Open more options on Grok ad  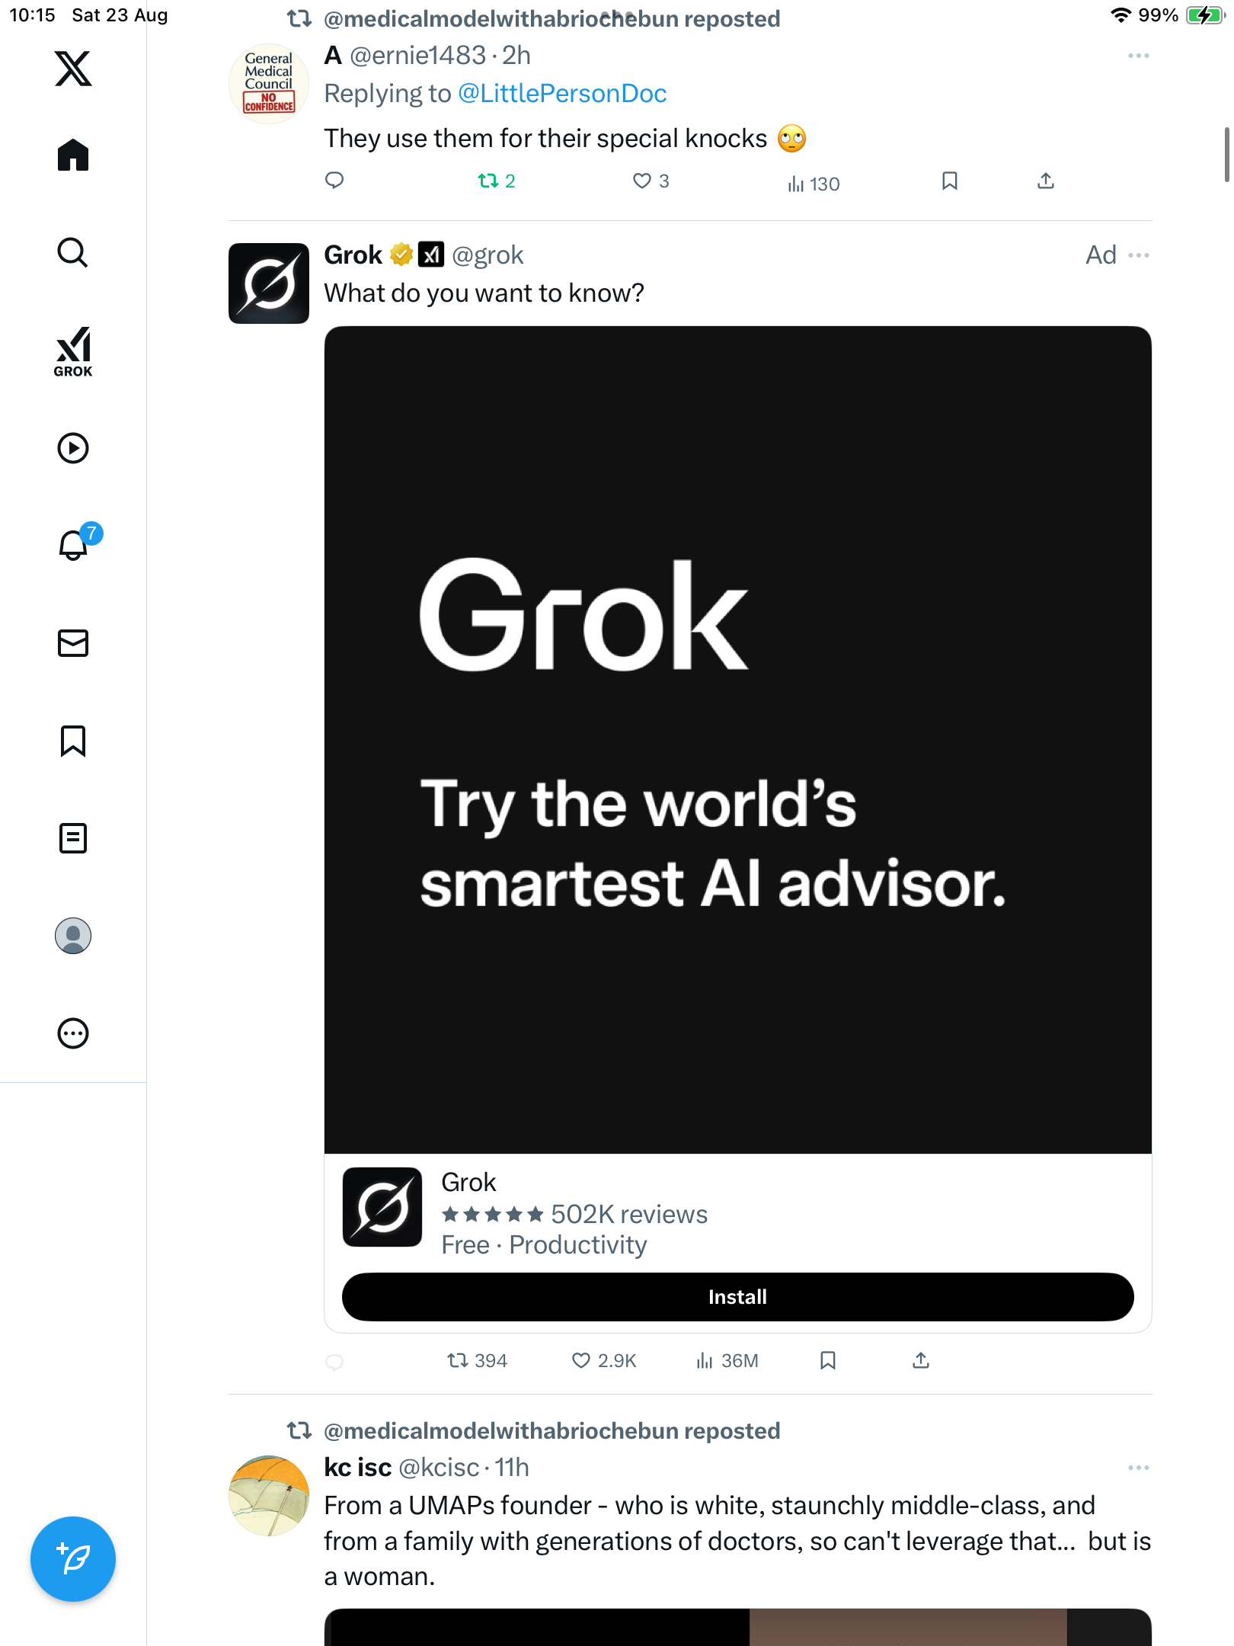(x=1138, y=255)
